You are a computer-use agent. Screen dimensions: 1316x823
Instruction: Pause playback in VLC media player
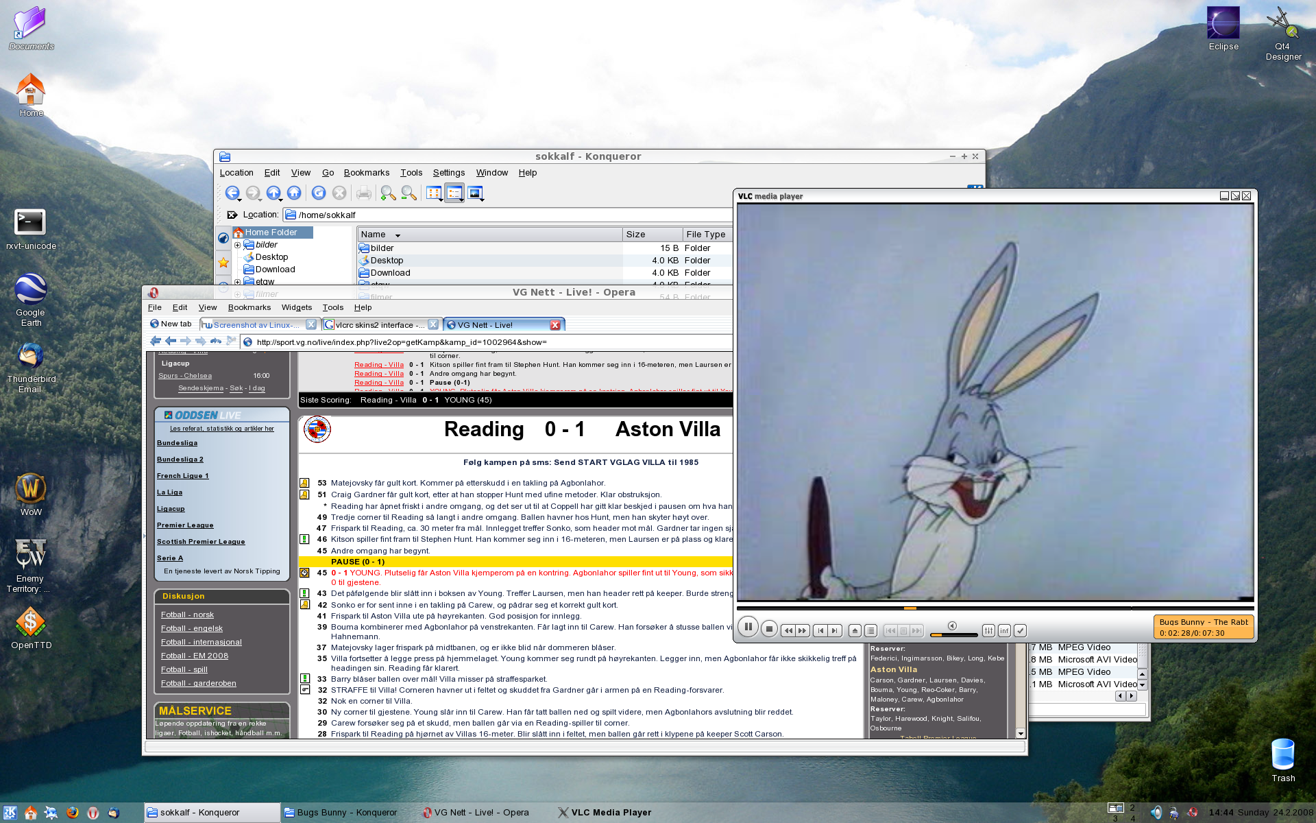click(x=748, y=627)
